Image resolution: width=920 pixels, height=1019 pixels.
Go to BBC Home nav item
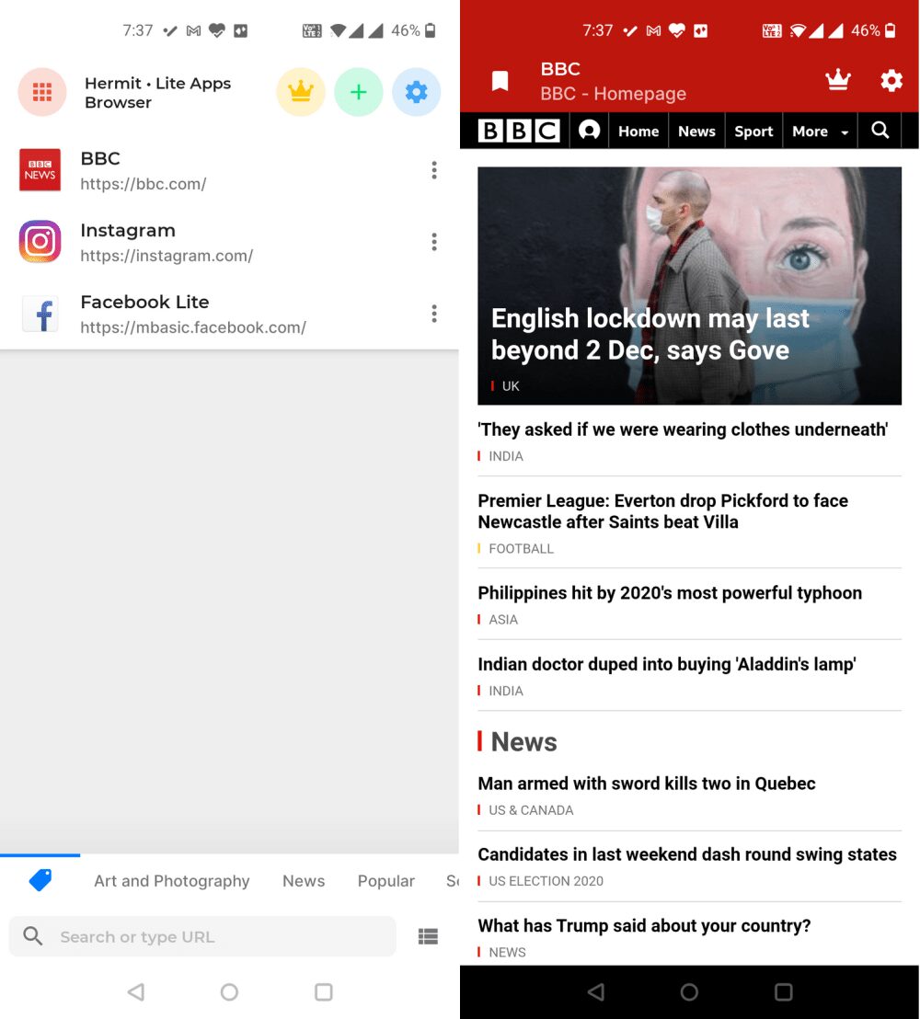point(638,132)
